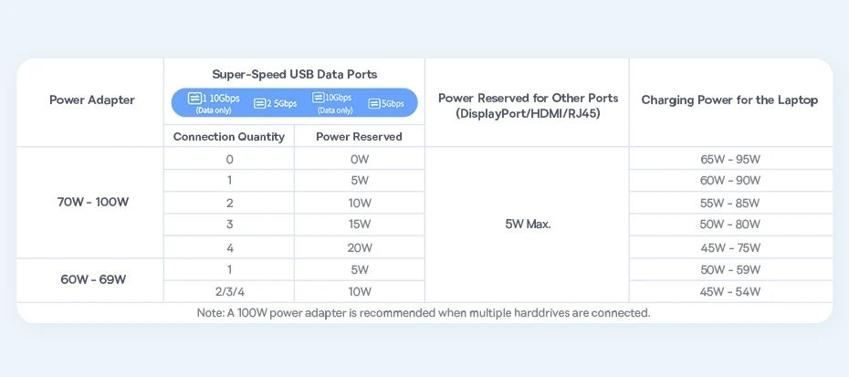Select the 60W - 69W adapter cell

point(93,280)
